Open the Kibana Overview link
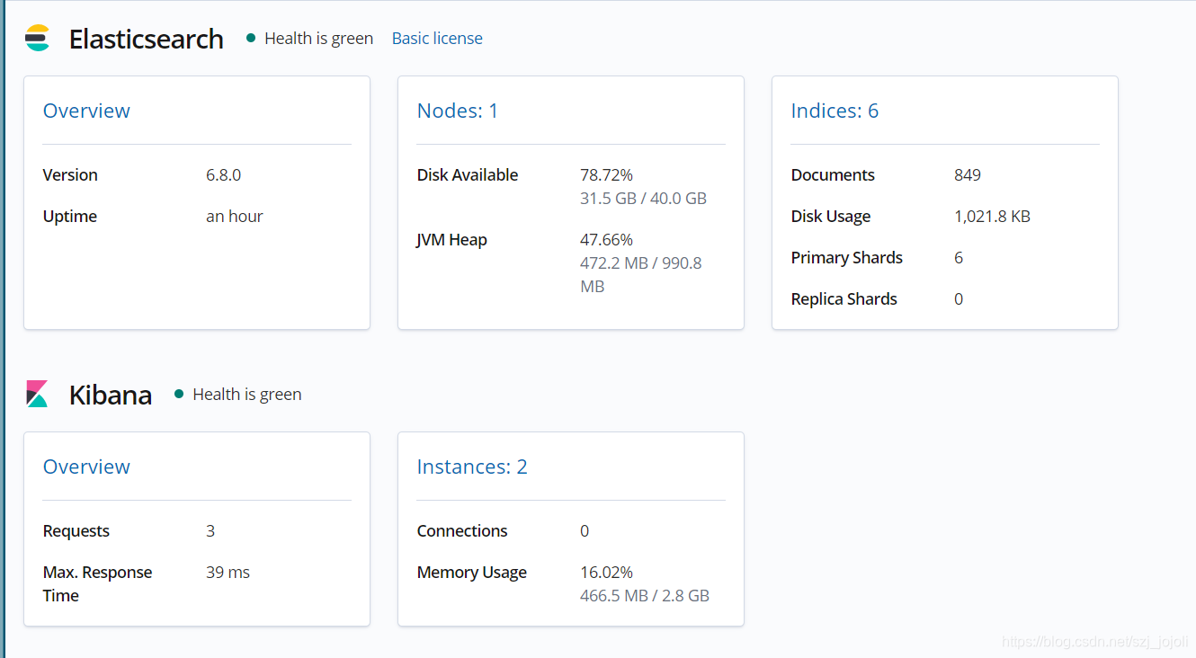The height and width of the screenshot is (658, 1196). [x=86, y=467]
